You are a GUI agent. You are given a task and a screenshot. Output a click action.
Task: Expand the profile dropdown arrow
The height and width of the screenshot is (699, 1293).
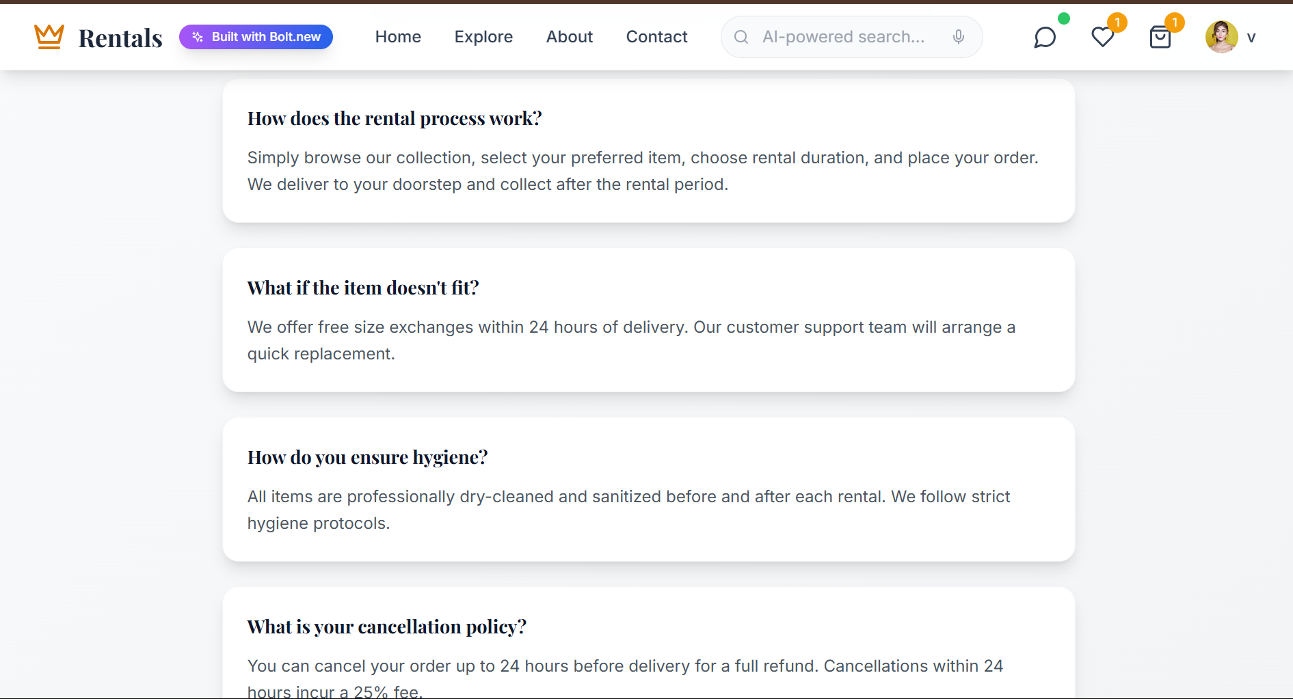coord(1251,38)
